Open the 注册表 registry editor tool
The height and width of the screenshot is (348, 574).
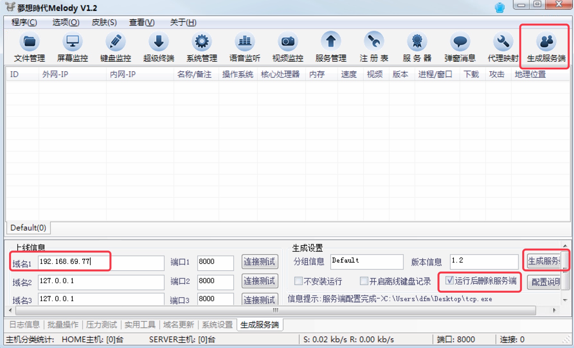pos(374,48)
